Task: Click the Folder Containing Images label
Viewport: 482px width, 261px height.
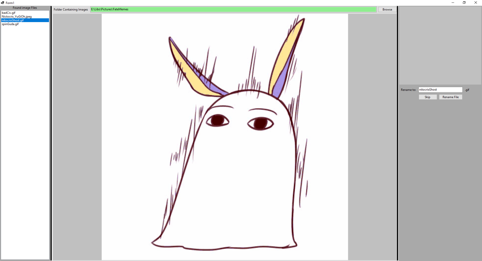Action: [71, 10]
